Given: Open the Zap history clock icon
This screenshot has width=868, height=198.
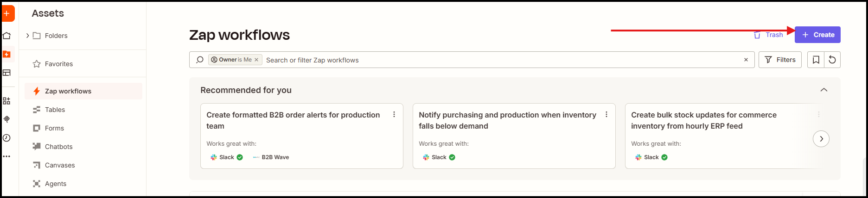Looking at the screenshot, I should 7,138.
